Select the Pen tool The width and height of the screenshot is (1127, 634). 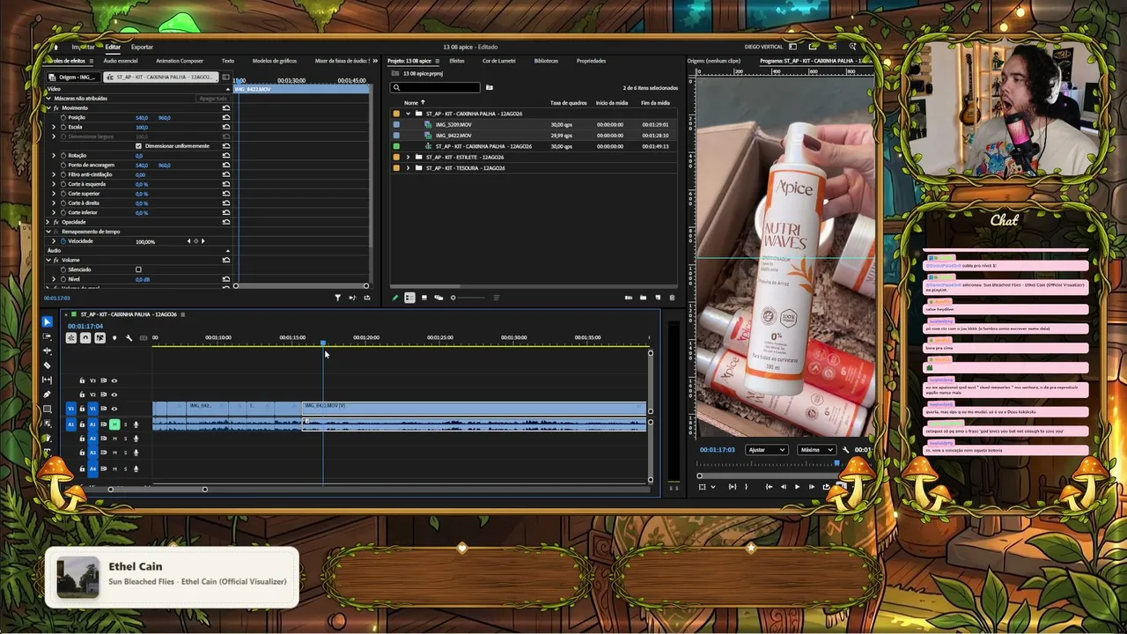pos(48,394)
